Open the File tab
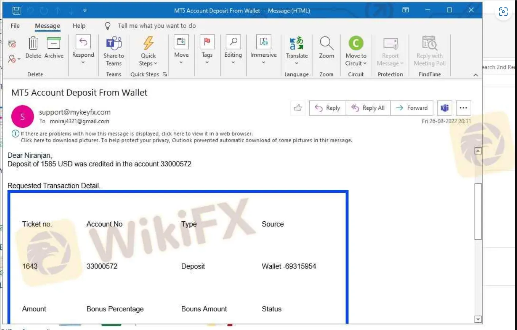Screen dimensions: 517x330 [15, 26]
